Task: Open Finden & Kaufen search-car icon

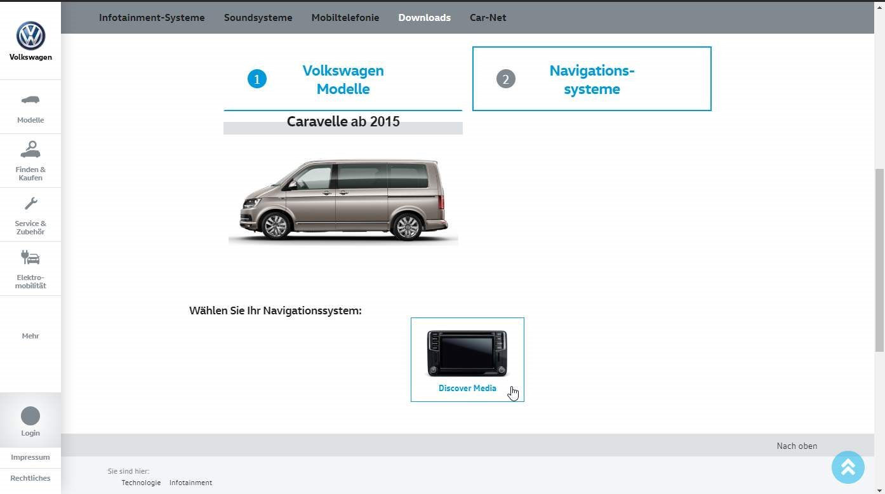Action: tap(30, 149)
